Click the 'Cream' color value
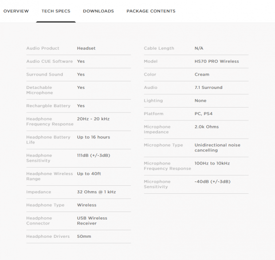Viewport: 275px width, 260px height. click(202, 74)
